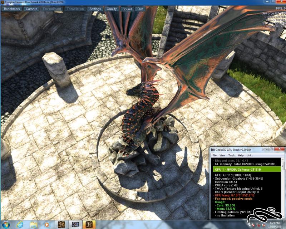Start the Benchmark run

click(12, 9)
